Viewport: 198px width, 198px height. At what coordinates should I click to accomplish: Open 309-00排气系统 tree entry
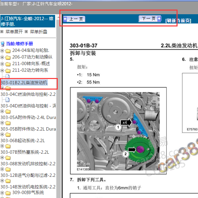coord(28,193)
